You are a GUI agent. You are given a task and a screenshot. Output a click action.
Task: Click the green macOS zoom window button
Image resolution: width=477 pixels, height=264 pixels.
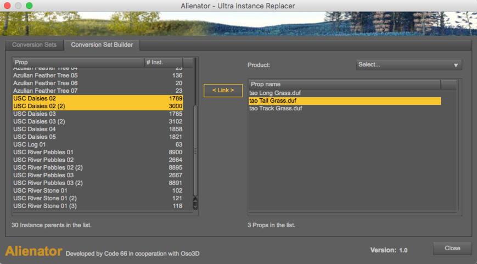pyautogui.click(x=29, y=5)
